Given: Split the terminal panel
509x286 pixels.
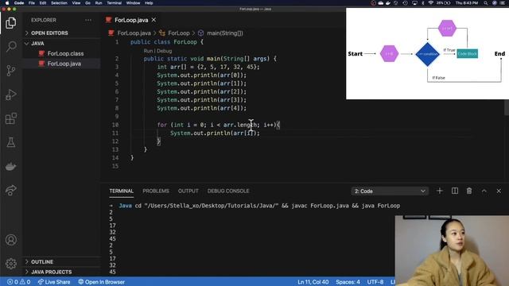Looking at the screenshot, I should [455, 191].
